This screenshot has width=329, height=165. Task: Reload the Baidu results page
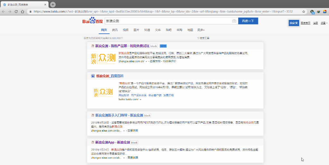16,12
